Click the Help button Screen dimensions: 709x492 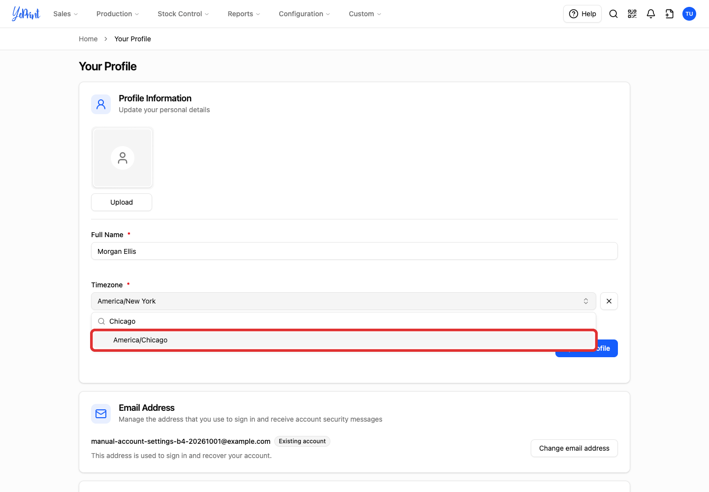(582, 14)
